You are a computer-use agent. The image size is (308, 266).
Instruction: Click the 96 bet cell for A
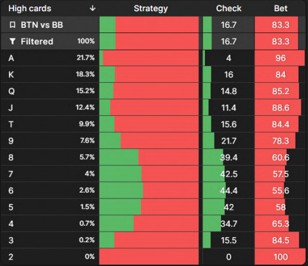[280, 58]
